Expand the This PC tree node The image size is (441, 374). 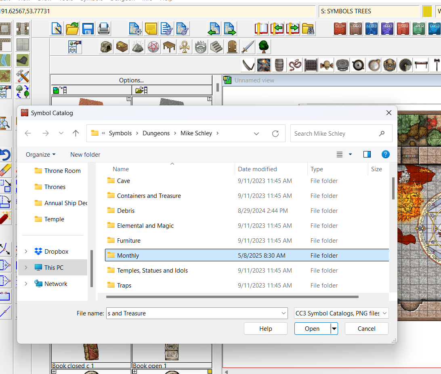(x=26, y=268)
